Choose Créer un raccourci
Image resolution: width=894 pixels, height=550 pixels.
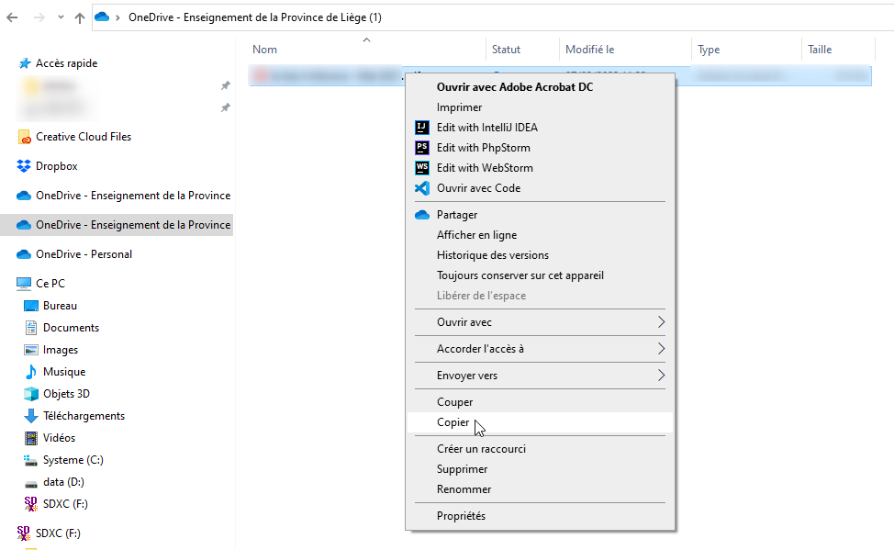pyautogui.click(x=481, y=449)
